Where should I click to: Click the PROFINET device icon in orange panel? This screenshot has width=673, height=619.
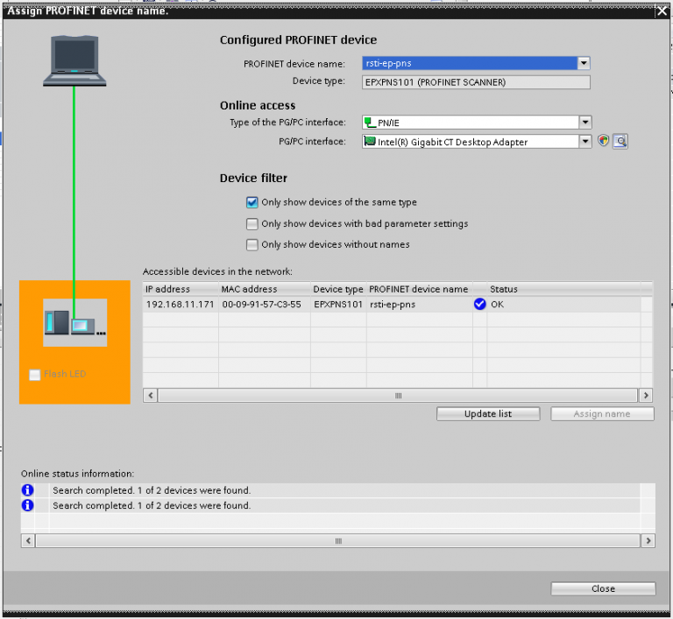point(74,323)
